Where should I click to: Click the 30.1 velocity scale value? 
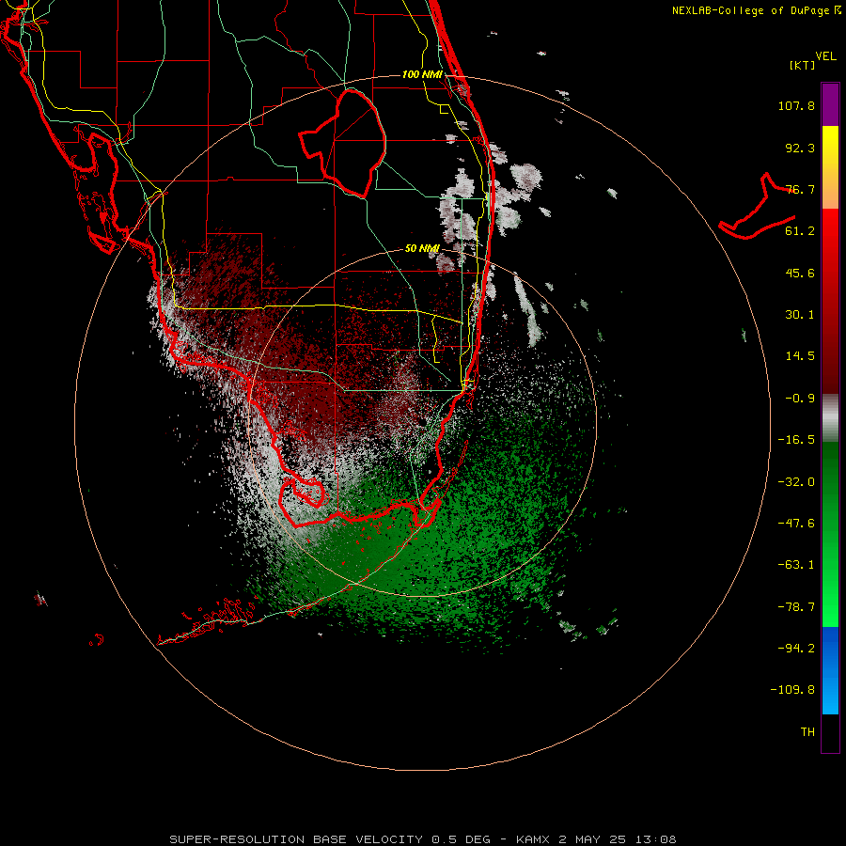[800, 315]
